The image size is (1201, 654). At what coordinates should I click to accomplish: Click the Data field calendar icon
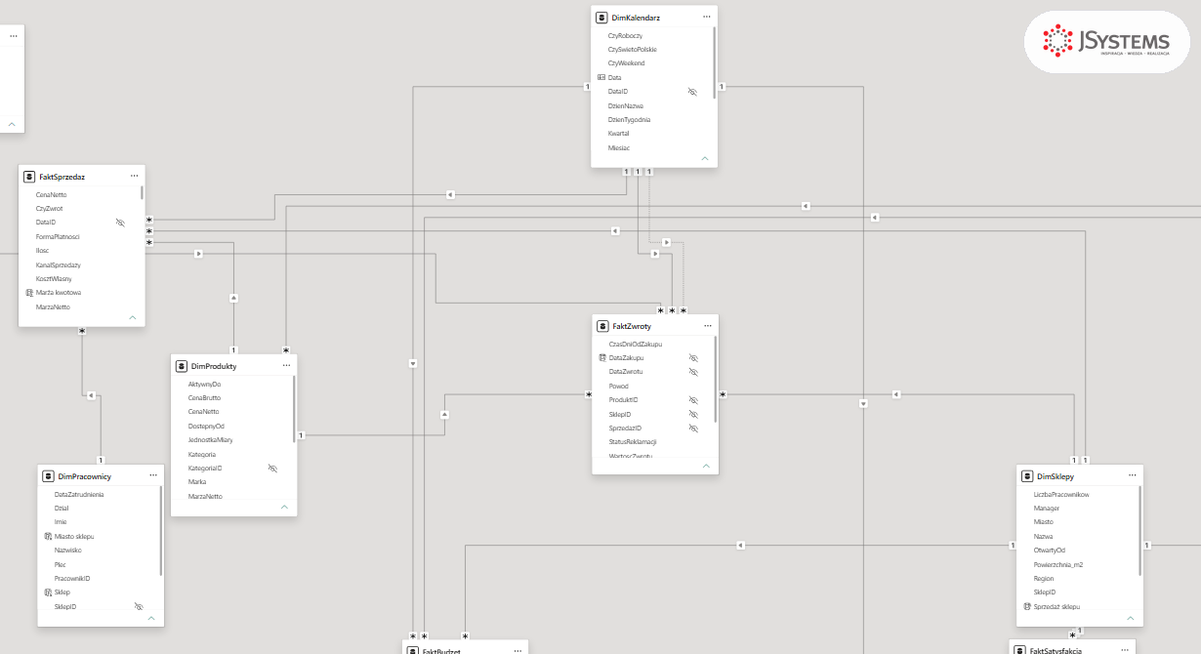[x=601, y=77]
